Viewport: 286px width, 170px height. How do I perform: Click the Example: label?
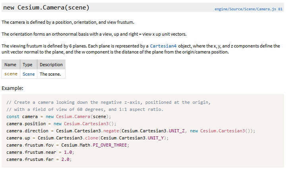(x=13, y=88)
